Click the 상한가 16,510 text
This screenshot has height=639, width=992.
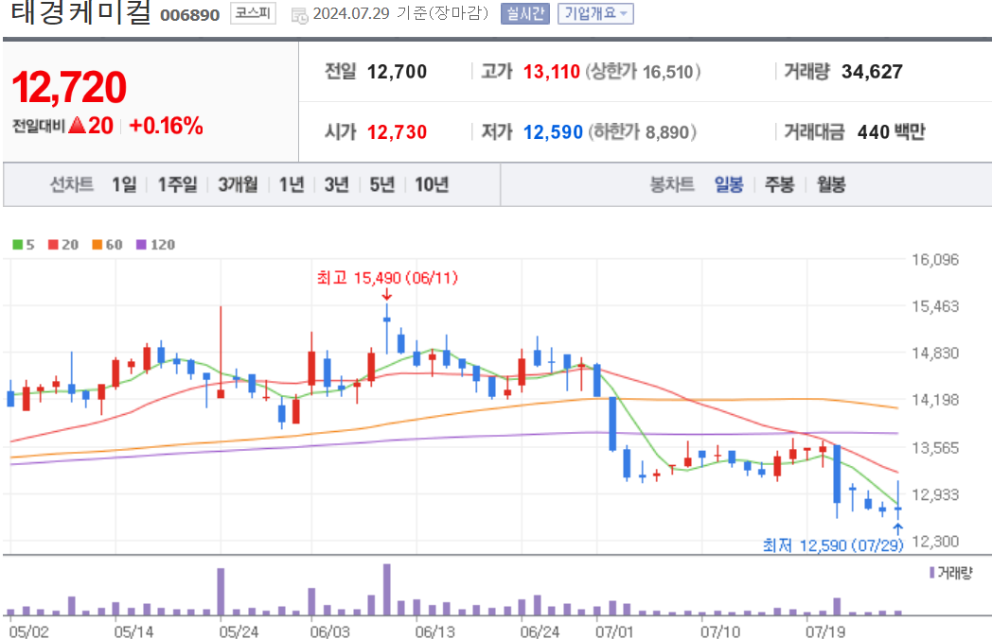(643, 72)
